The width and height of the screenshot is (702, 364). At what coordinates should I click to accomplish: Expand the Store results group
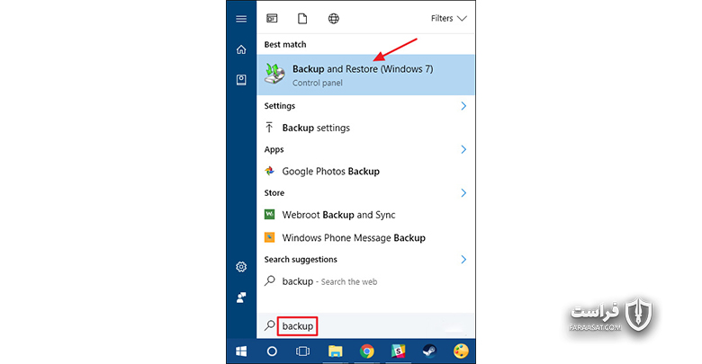(x=463, y=192)
